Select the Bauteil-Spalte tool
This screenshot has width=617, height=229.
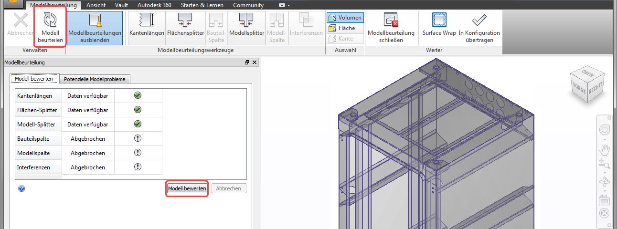216,28
